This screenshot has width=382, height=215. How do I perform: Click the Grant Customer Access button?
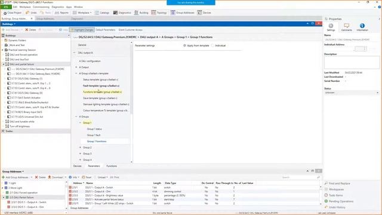tap(131, 30)
